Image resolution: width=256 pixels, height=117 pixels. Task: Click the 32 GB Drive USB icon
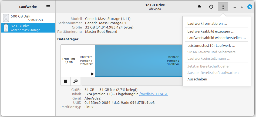(6, 28)
